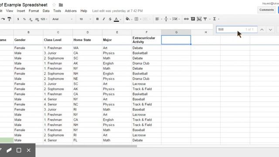Format as currency with dollar icon

pyautogui.click(x=18, y=19)
